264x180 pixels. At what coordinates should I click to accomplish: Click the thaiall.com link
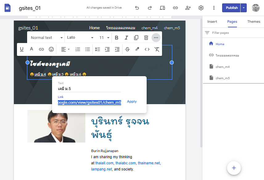104,163
